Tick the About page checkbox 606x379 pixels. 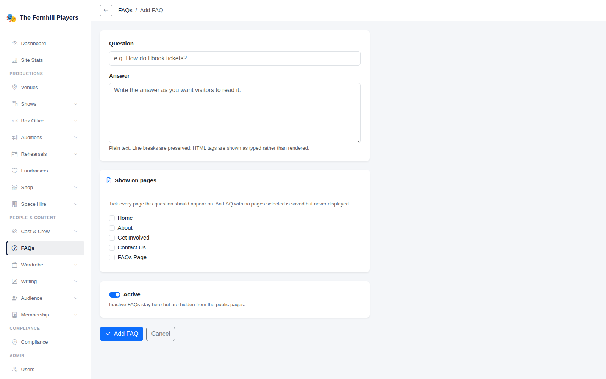[x=112, y=228]
